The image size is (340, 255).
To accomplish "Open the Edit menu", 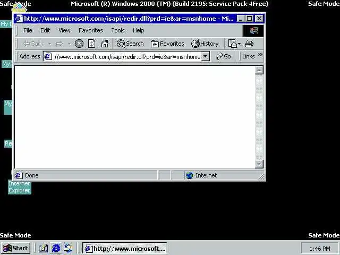I will (45, 30).
